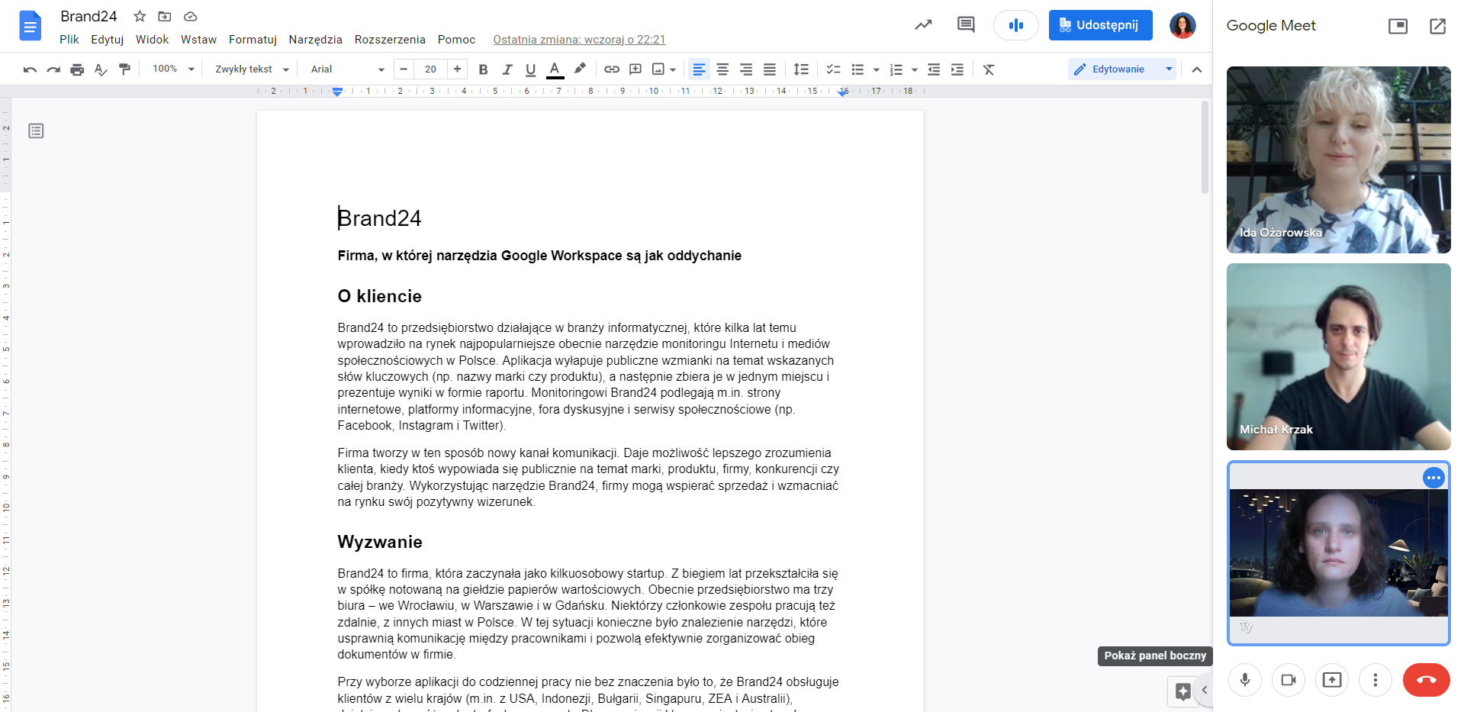Hang up the Meet call
The width and height of the screenshot is (1464, 712).
tap(1427, 679)
